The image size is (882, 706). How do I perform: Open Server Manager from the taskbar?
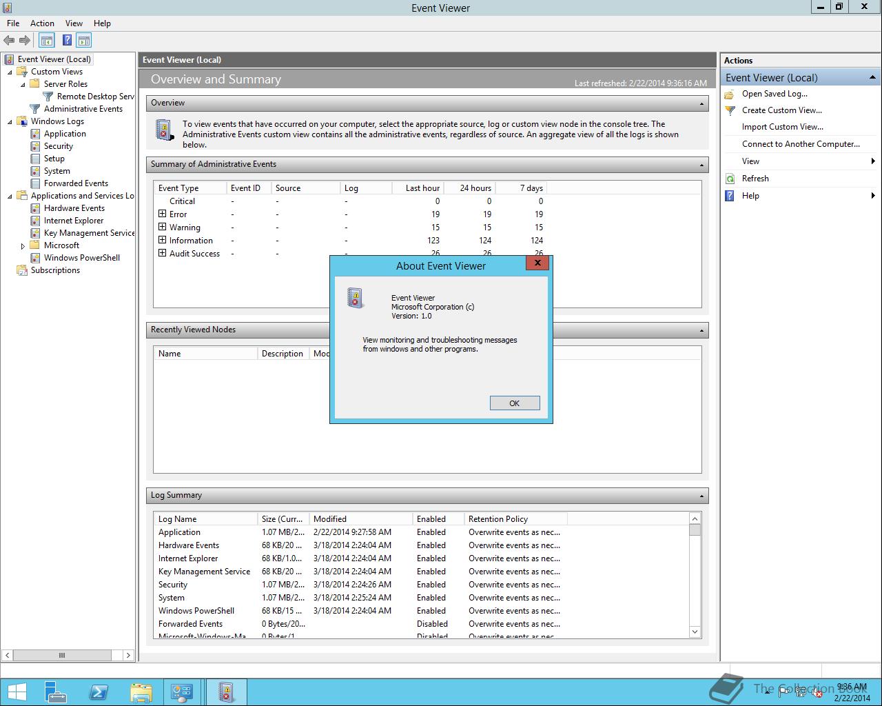55,692
